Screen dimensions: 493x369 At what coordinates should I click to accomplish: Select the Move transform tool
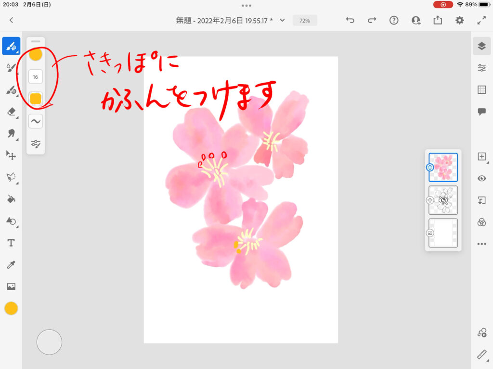click(11, 155)
